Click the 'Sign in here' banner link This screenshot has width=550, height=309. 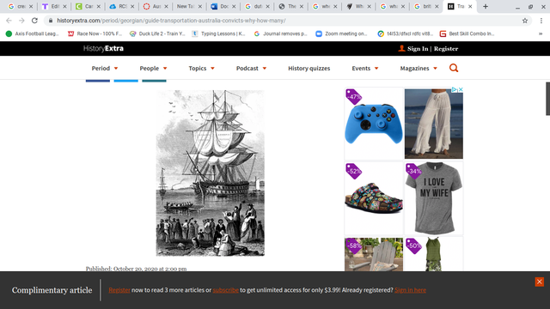410,290
